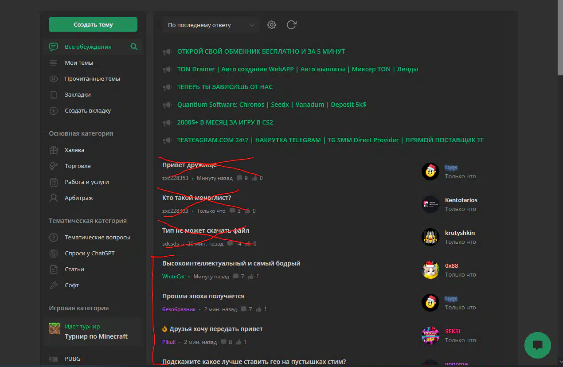Click megaphone icon beside Quantium Software
The image size is (563, 367).
point(167,105)
